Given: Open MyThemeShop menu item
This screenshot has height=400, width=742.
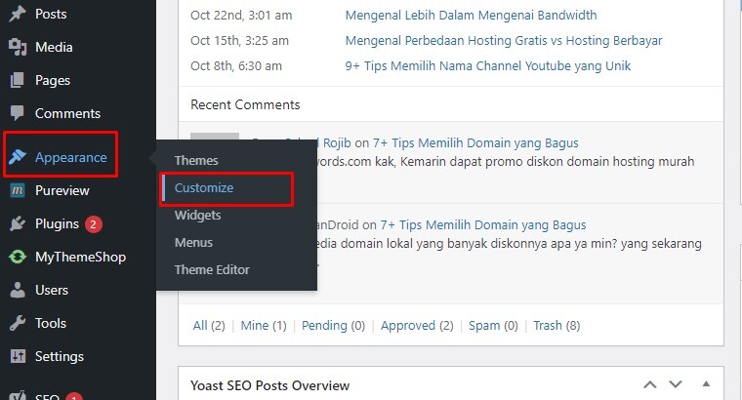Looking at the screenshot, I should click(80, 257).
